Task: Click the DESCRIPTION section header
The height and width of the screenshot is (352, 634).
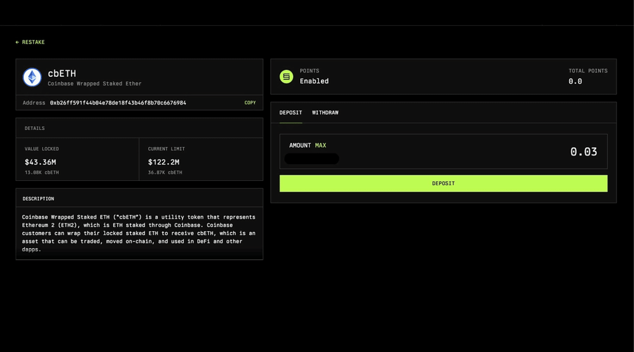Action: click(x=38, y=199)
